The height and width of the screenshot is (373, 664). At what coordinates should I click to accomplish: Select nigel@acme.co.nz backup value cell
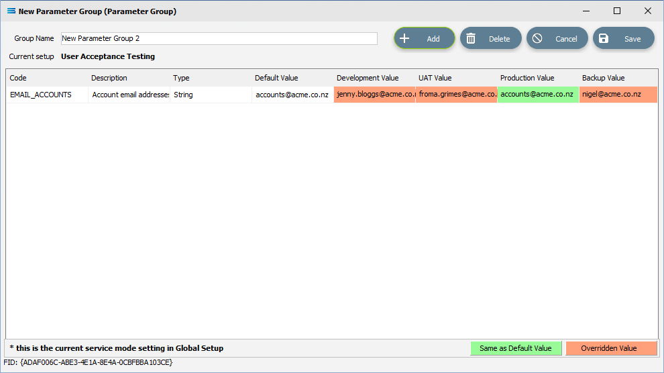tap(618, 95)
